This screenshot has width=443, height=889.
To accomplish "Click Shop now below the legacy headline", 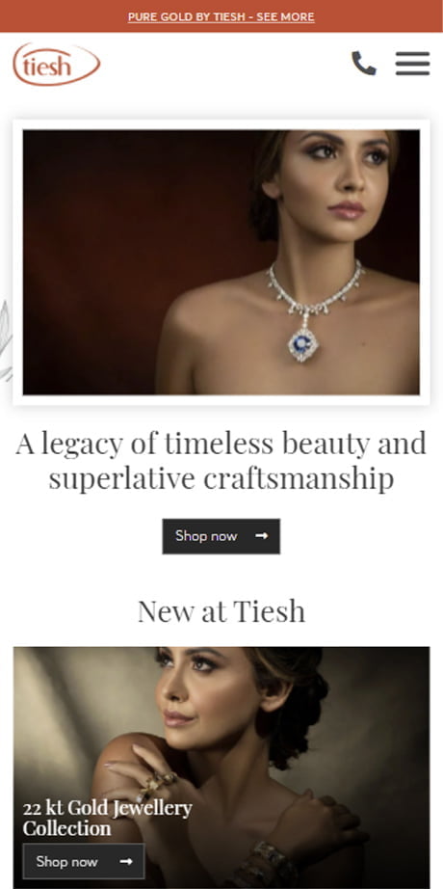I will 221,536.
